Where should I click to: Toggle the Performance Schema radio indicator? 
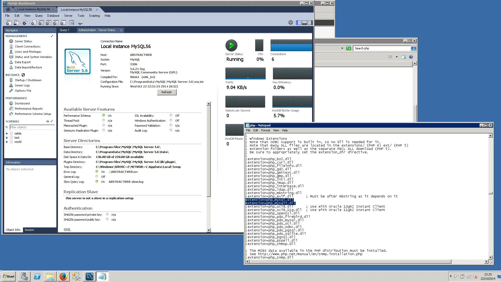point(104,115)
